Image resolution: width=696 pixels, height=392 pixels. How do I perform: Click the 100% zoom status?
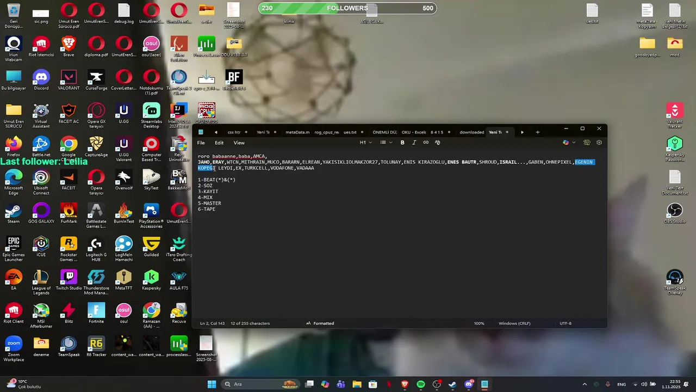479,323
